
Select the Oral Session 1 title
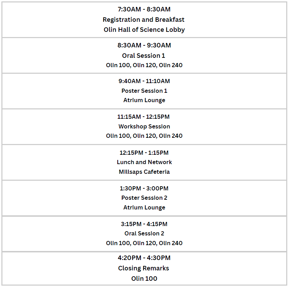coord(143,56)
